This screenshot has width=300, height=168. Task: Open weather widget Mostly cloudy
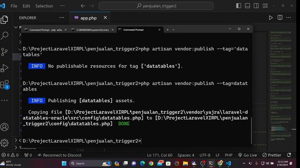11,163
